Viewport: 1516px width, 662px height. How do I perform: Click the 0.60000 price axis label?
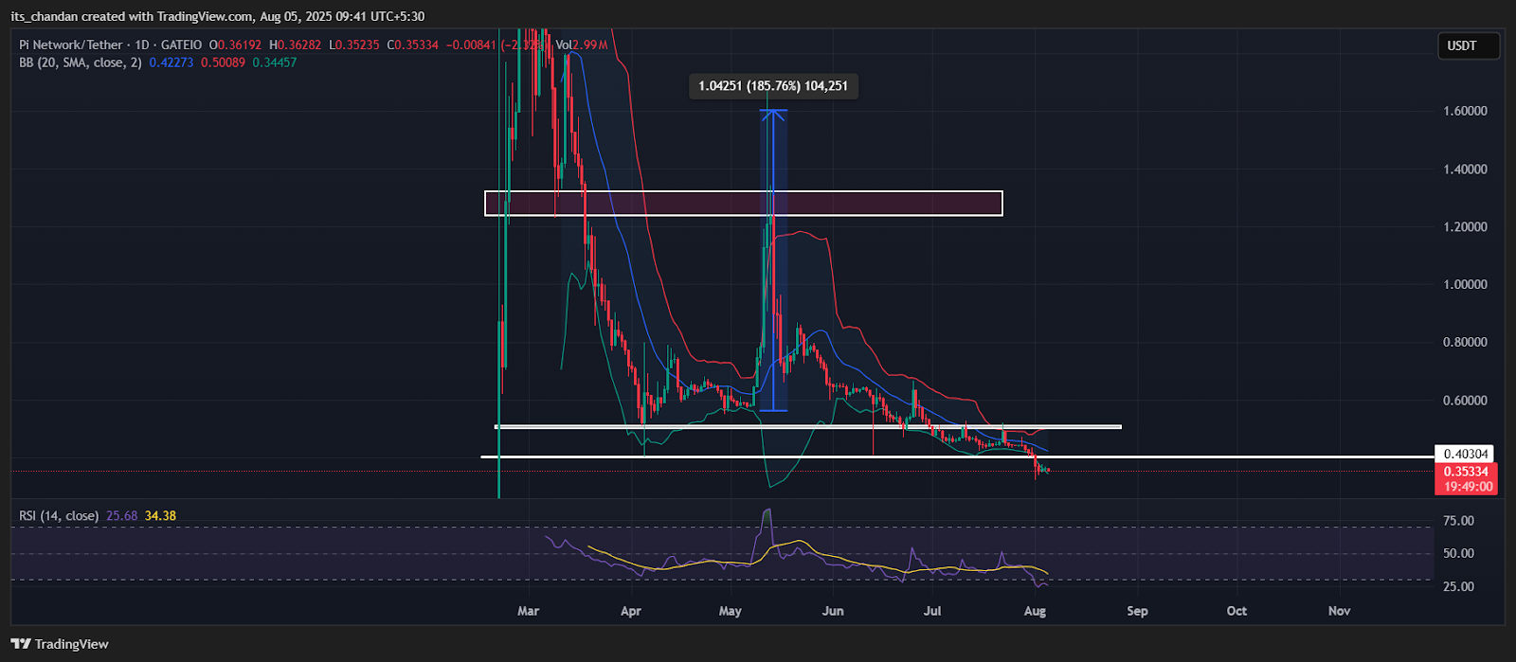coord(1465,401)
